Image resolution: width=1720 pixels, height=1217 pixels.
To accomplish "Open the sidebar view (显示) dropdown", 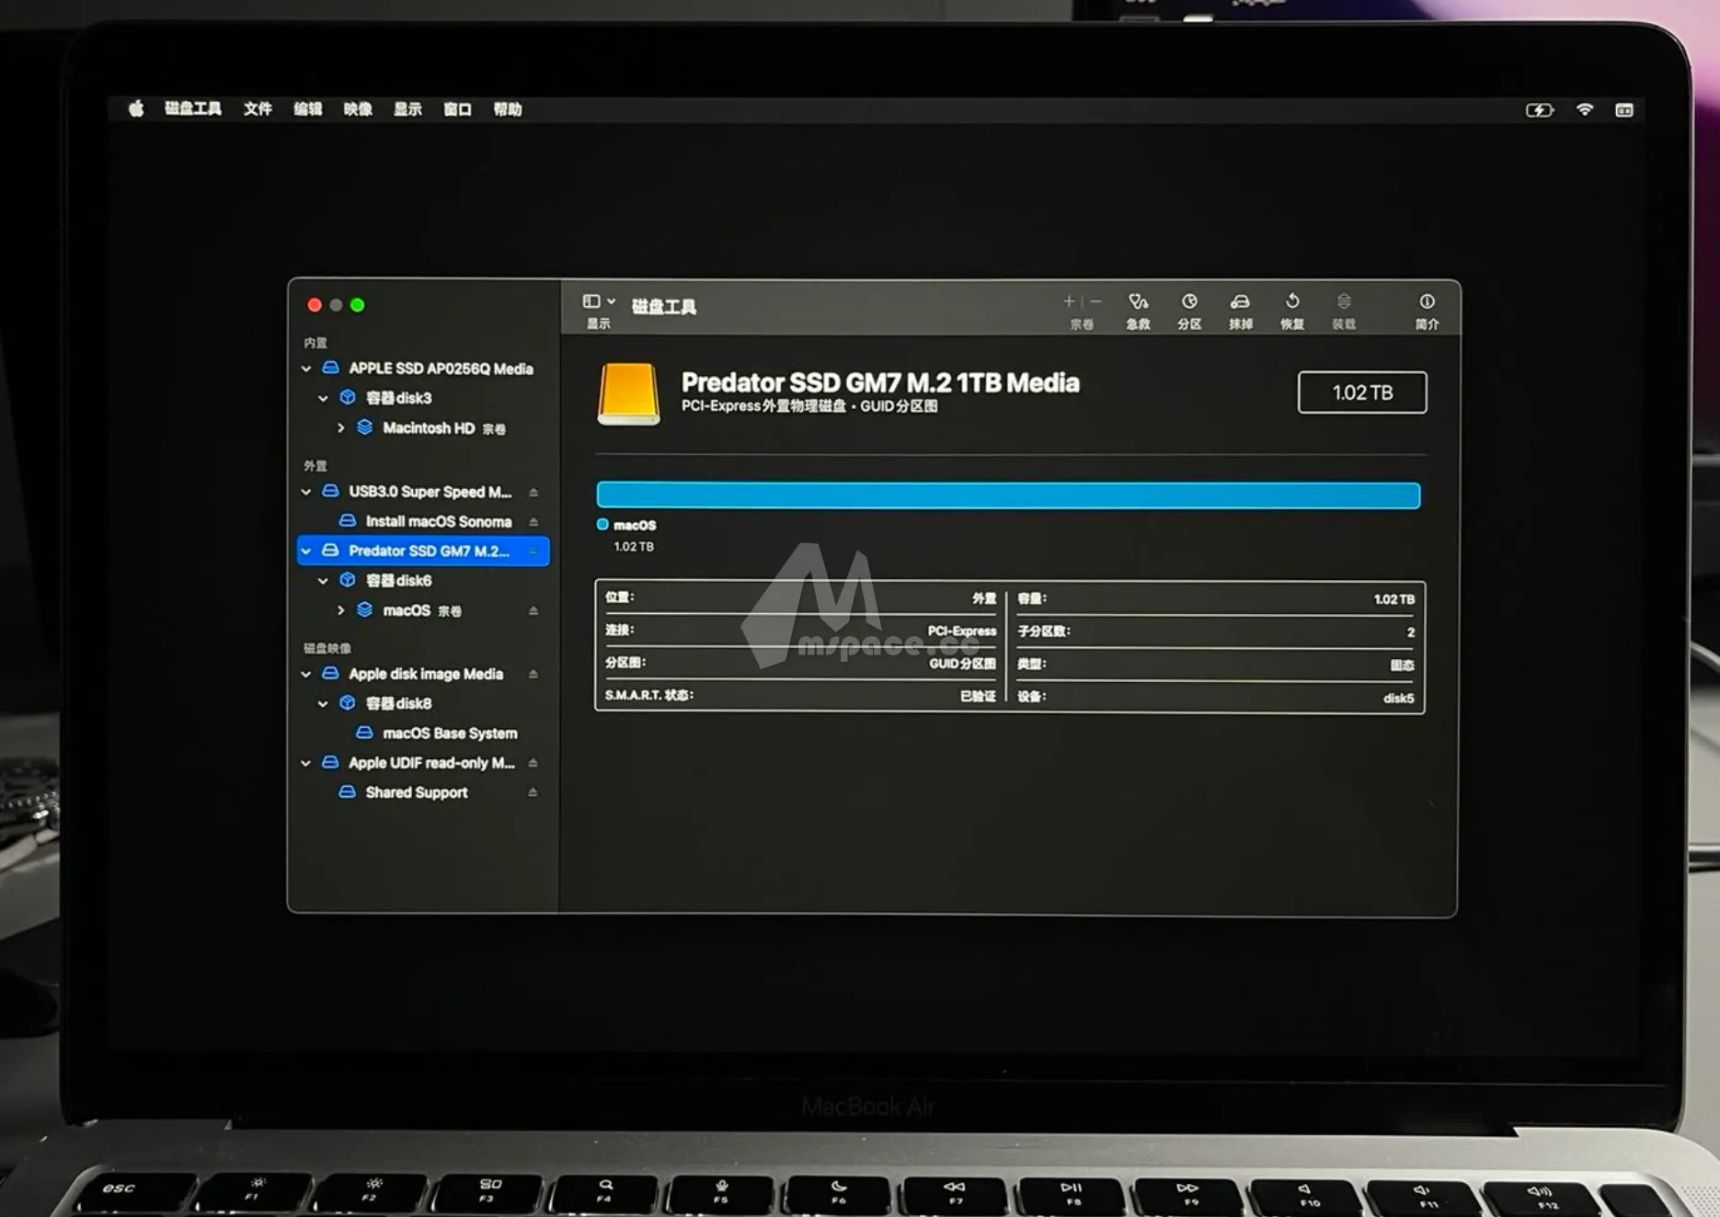I will click(598, 301).
